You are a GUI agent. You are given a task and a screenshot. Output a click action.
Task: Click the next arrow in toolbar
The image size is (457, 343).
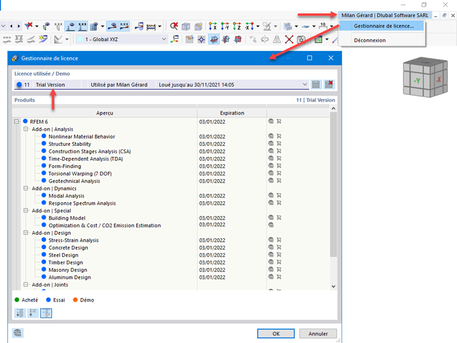19,26
